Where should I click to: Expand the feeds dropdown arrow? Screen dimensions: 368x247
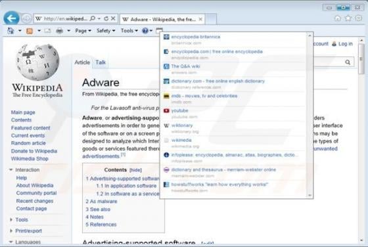point(39,31)
